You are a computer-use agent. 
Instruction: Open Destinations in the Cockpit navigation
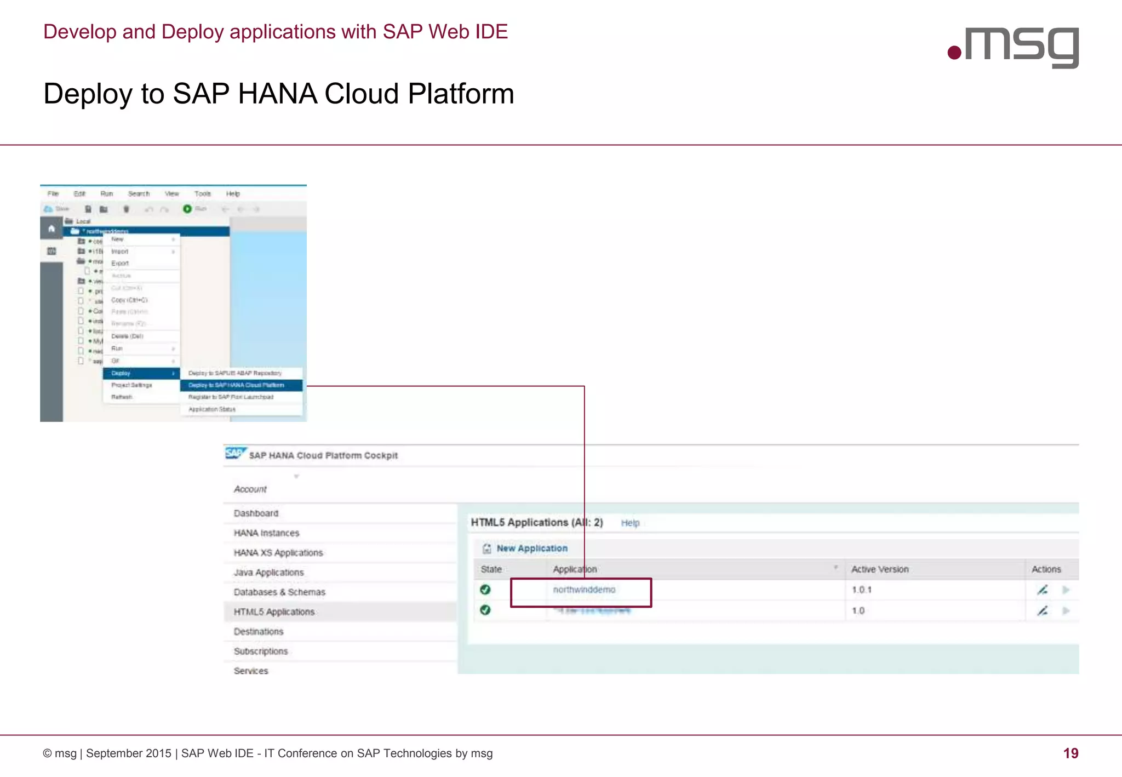(x=340, y=632)
